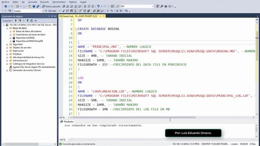Viewport: 260px width, 146px height.
Task: Expand the Objetos de servidor node
Action: click(x=7, y=47)
